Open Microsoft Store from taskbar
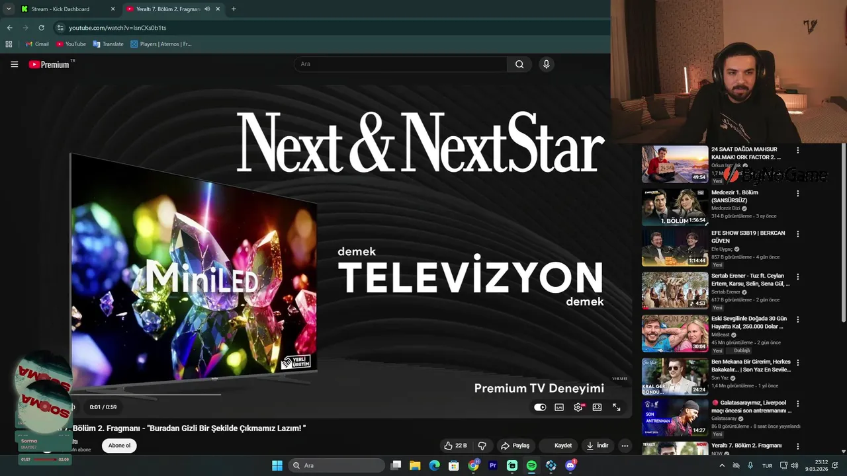 454,465
